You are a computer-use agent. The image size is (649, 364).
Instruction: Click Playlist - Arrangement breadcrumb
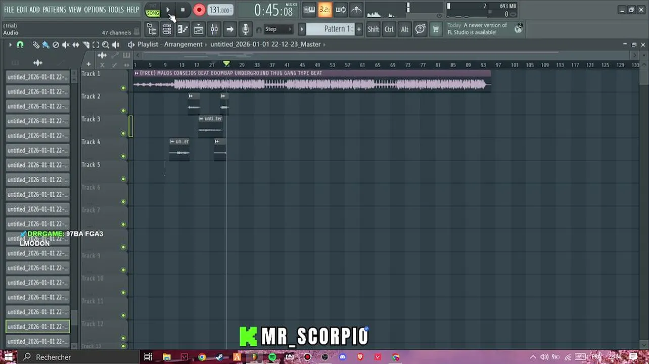(x=170, y=44)
